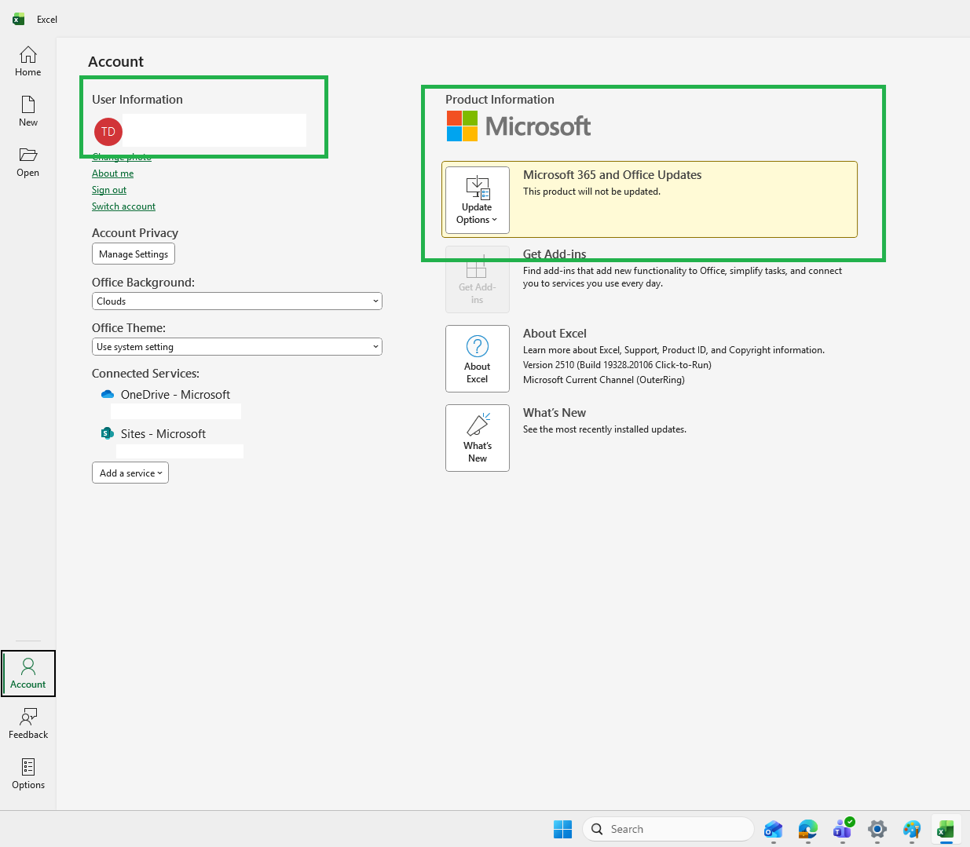Click the Microsoft logo
This screenshot has height=847, width=970.
(x=518, y=126)
